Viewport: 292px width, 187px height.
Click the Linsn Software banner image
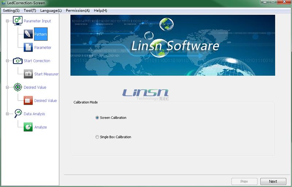(172, 45)
